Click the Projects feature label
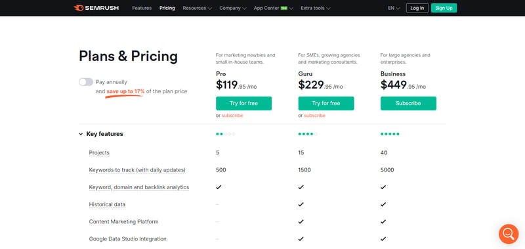This screenshot has height=249, width=525. (x=99, y=153)
